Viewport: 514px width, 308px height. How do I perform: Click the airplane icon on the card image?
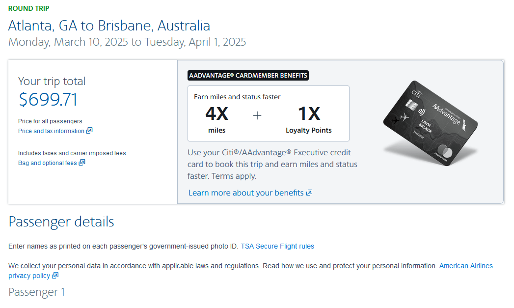[406, 117]
